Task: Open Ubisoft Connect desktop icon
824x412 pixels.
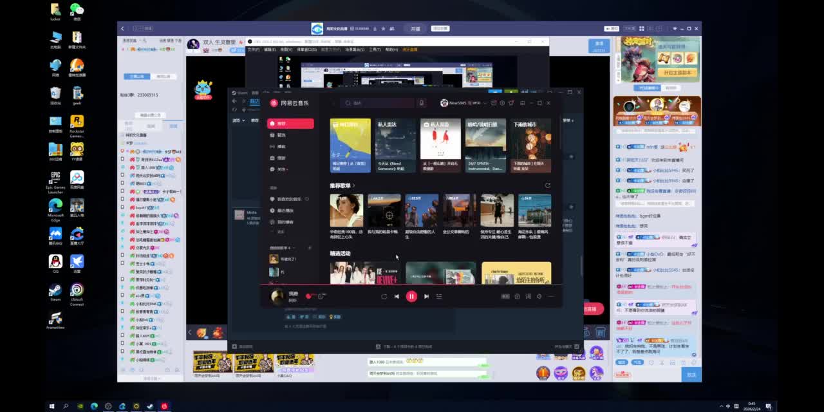Action: (77, 294)
